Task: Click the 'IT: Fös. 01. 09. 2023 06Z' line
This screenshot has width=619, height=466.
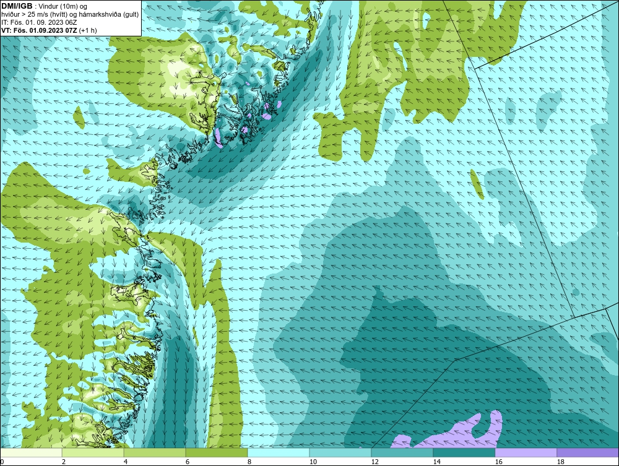Action: click(39, 22)
